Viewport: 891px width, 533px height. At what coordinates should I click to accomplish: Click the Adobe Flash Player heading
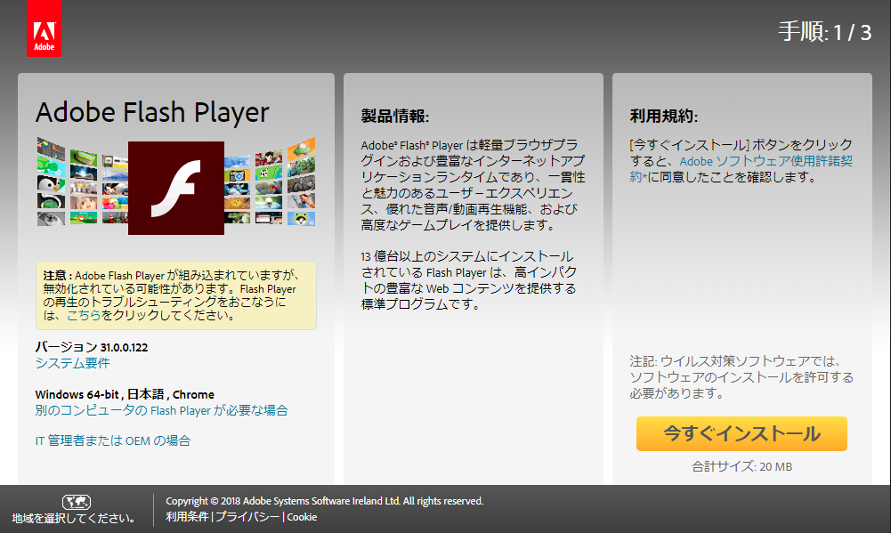click(x=152, y=112)
